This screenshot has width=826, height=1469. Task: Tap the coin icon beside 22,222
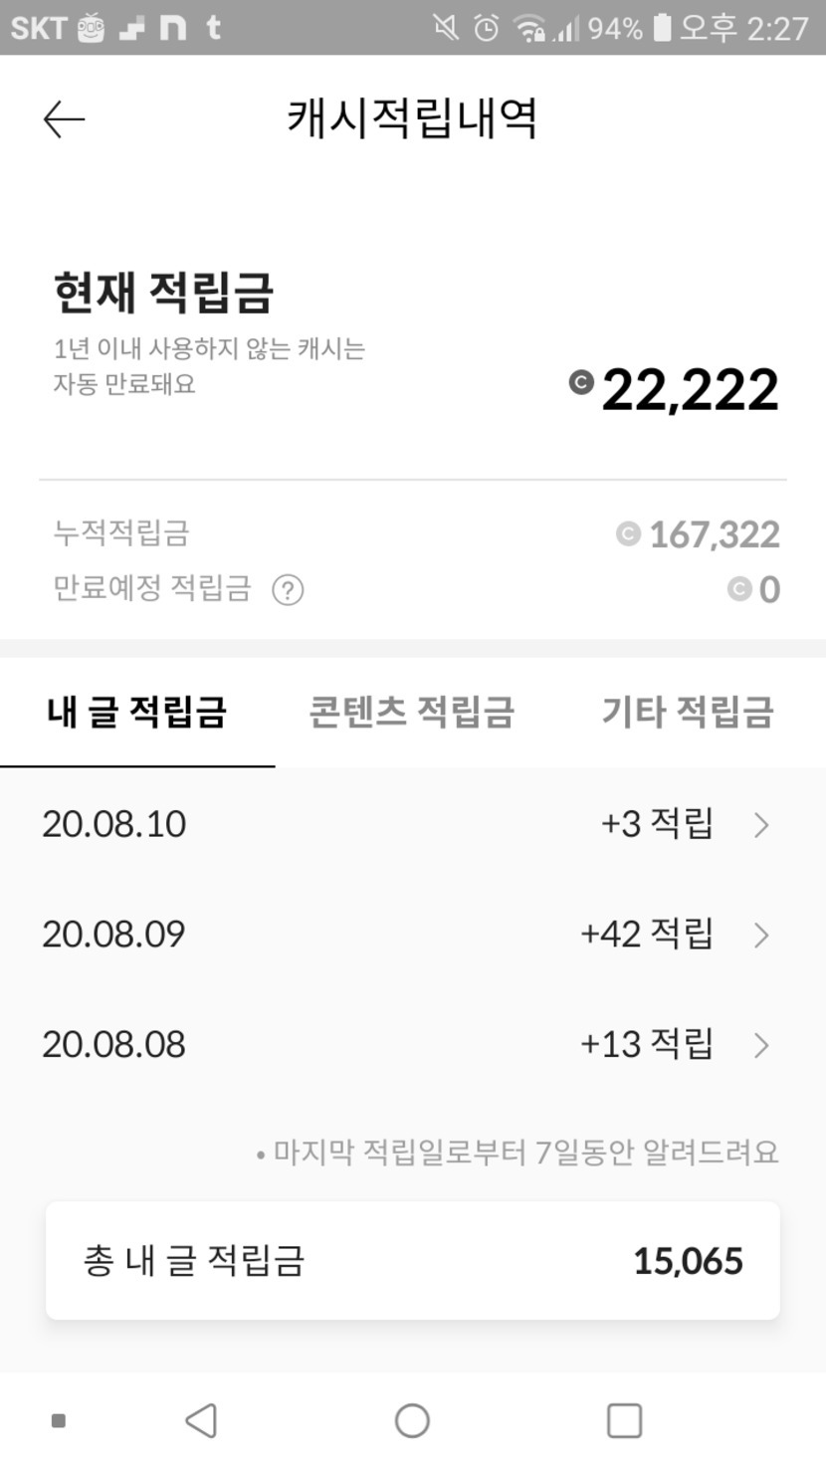tap(581, 382)
